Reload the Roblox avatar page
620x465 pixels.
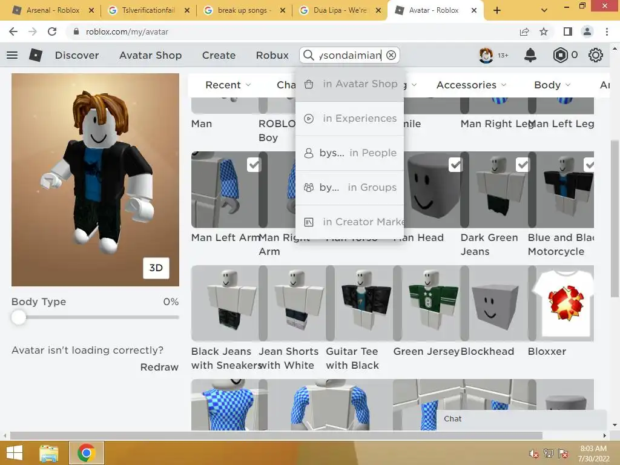[52, 31]
